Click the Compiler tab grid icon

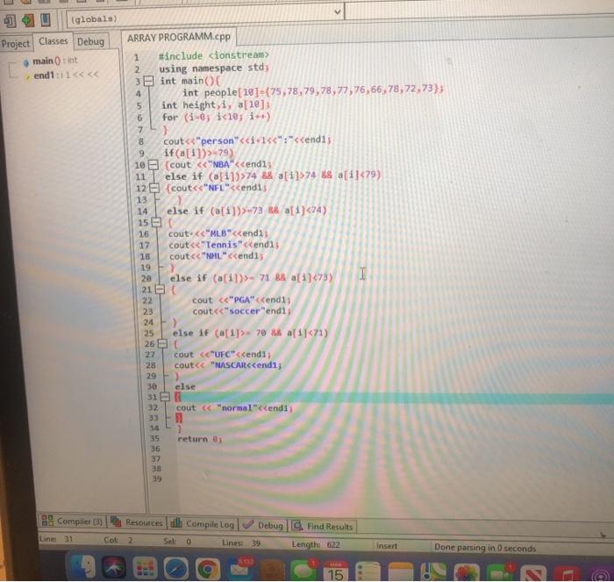tap(47, 520)
